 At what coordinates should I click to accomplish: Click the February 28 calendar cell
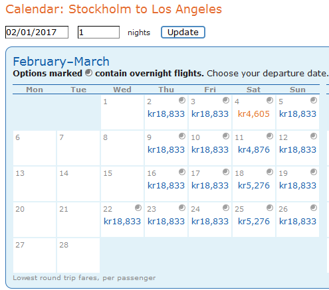coord(78,255)
